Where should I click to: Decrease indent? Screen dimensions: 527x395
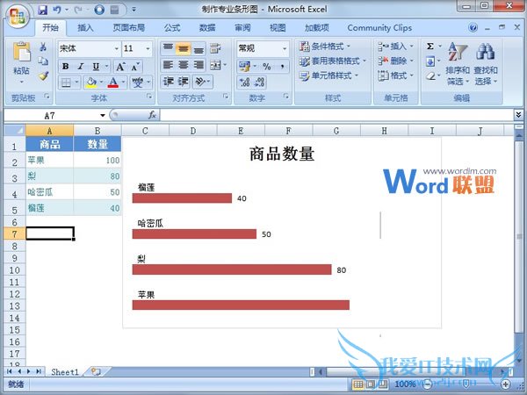(168, 82)
